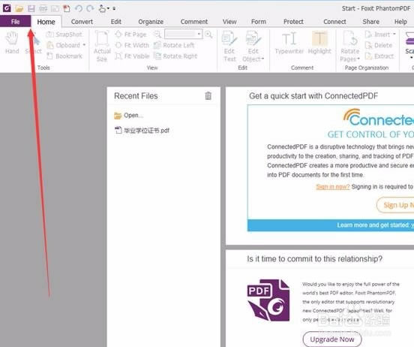Image resolution: width=414 pixels, height=347 pixels.
Task: Open the File menu tab
Action: [x=15, y=22]
